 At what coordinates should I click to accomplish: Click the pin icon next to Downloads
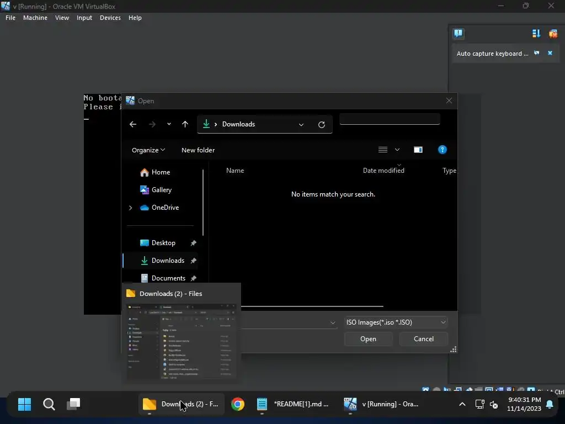(x=194, y=261)
